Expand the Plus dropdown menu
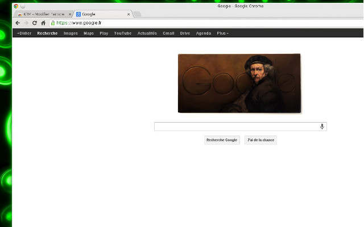The width and height of the screenshot is (364, 227). (x=222, y=33)
